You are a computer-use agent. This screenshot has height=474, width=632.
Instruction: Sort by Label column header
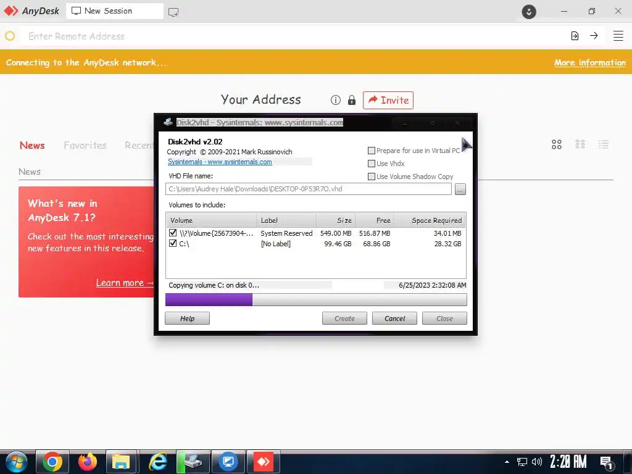(x=286, y=220)
